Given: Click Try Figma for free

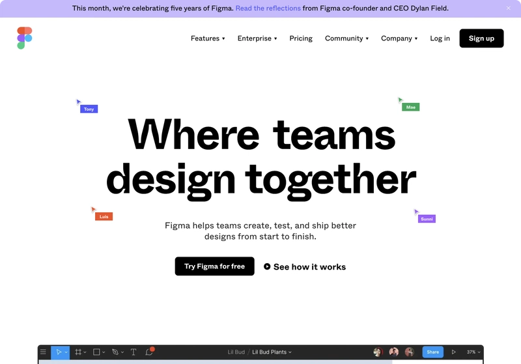Looking at the screenshot, I should (x=215, y=266).
